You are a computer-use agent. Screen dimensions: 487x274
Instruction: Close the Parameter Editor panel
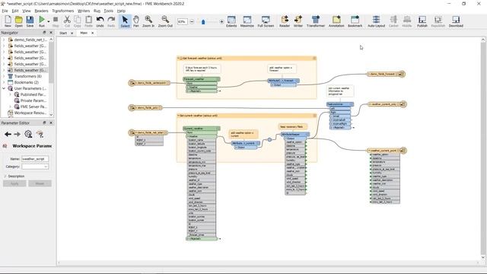(x=51, y=123)
